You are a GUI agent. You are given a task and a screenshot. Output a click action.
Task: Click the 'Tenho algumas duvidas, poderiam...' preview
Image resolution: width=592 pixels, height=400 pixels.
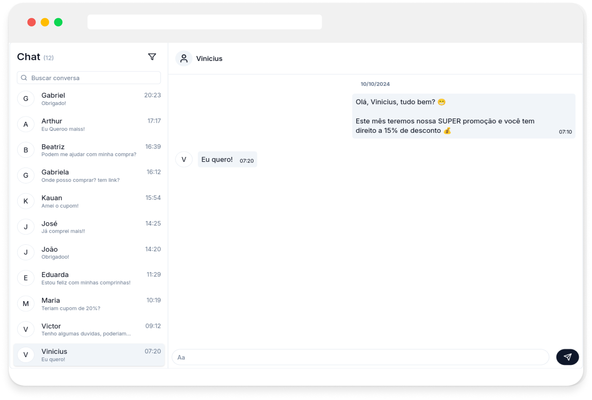[86, 334]
